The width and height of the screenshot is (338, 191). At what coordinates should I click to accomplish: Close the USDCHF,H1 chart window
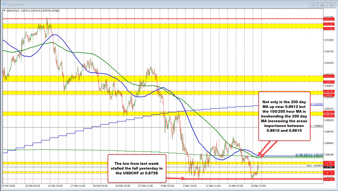(x=331, y=4)
